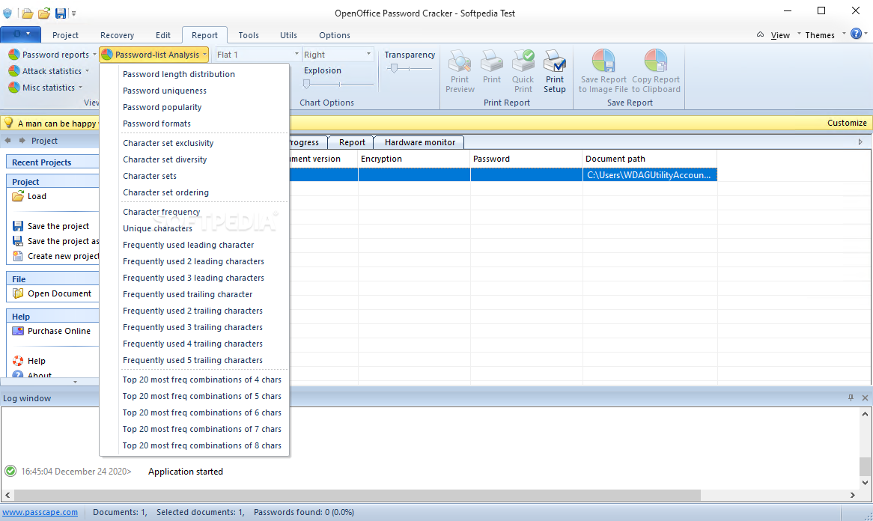Select Frequently used 3 trailing characters
Image resolution: width=873 pixels, height=521 pixels.
[x=192, y=327]
